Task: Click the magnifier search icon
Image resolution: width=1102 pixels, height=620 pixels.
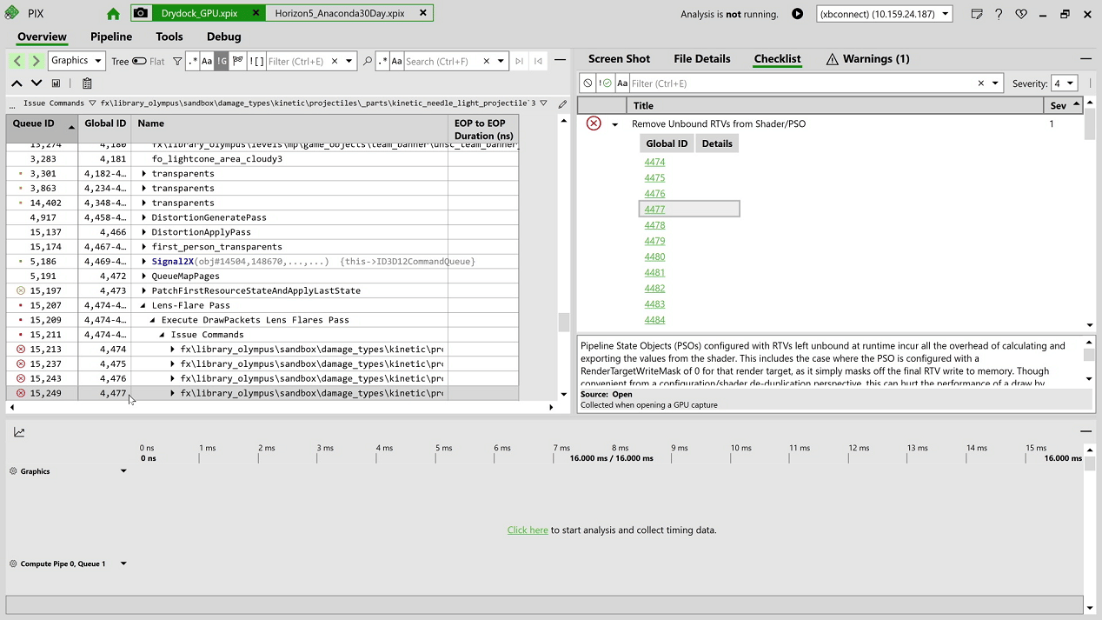Action: pos(368,61)
